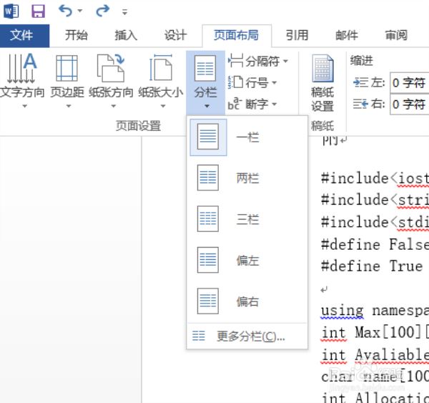Open 更多分栏(C)... dialog
429x403 pixels.
(x=247, y=336)
